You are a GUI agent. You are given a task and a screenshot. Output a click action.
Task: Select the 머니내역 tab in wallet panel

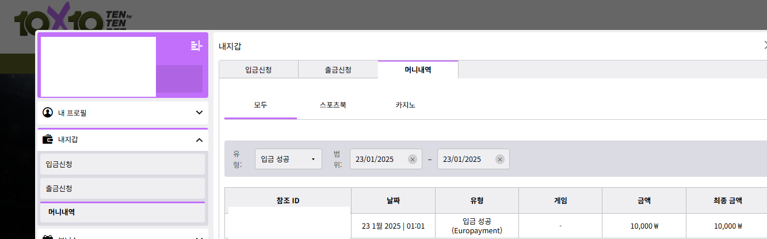click(418, 70)
